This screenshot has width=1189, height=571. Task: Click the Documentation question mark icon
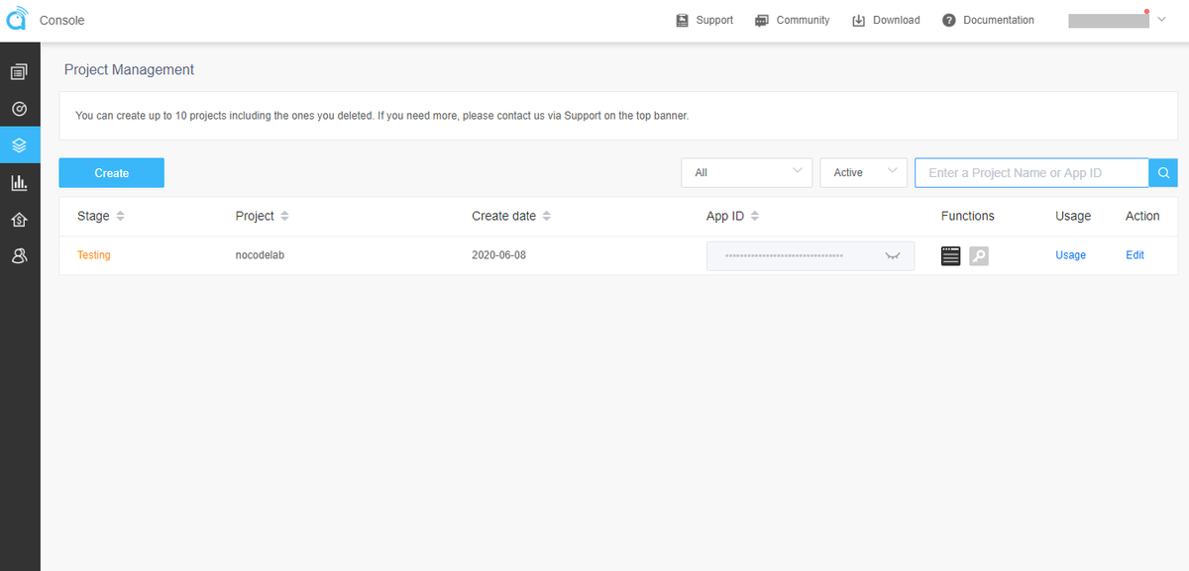click(949, 20)
